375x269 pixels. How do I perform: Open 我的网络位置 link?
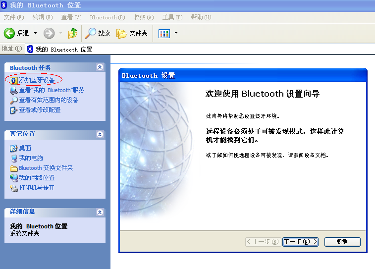[37, 178]
